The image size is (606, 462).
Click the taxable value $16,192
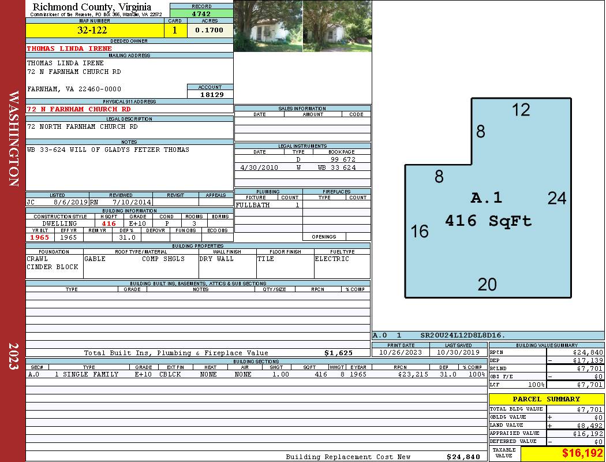pos(582,453)
